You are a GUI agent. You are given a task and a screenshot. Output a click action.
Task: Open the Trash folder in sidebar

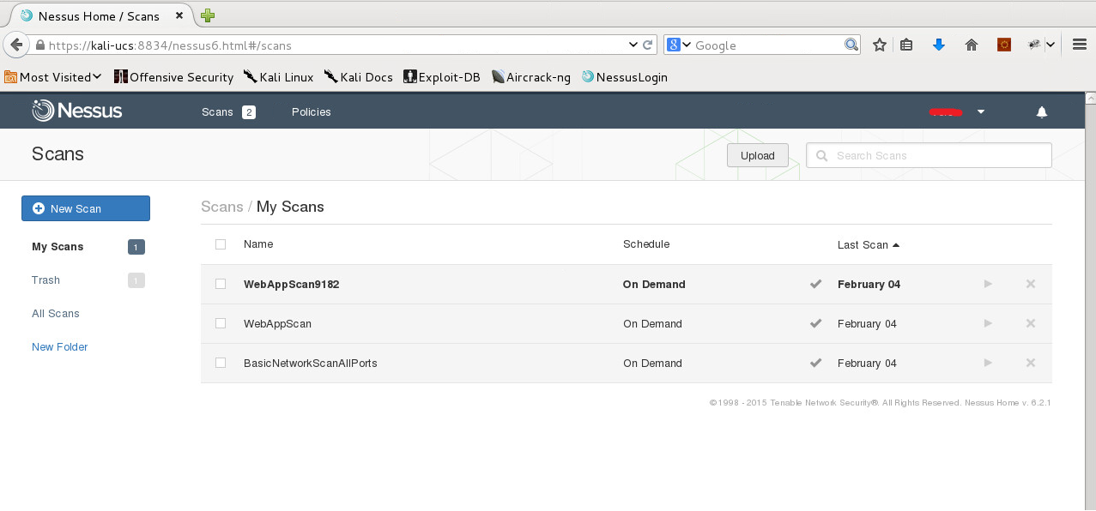(45, 280)
